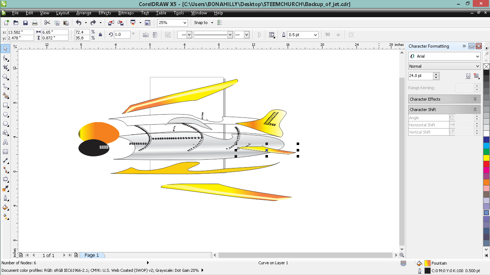
Task: Expand the Character Effects section
Action: coord(475,99)
